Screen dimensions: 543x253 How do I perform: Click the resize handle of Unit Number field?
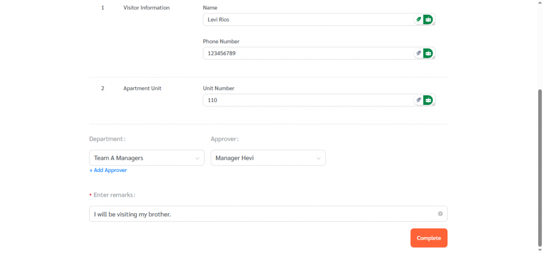pyautogui.click(x=434, y=104)
